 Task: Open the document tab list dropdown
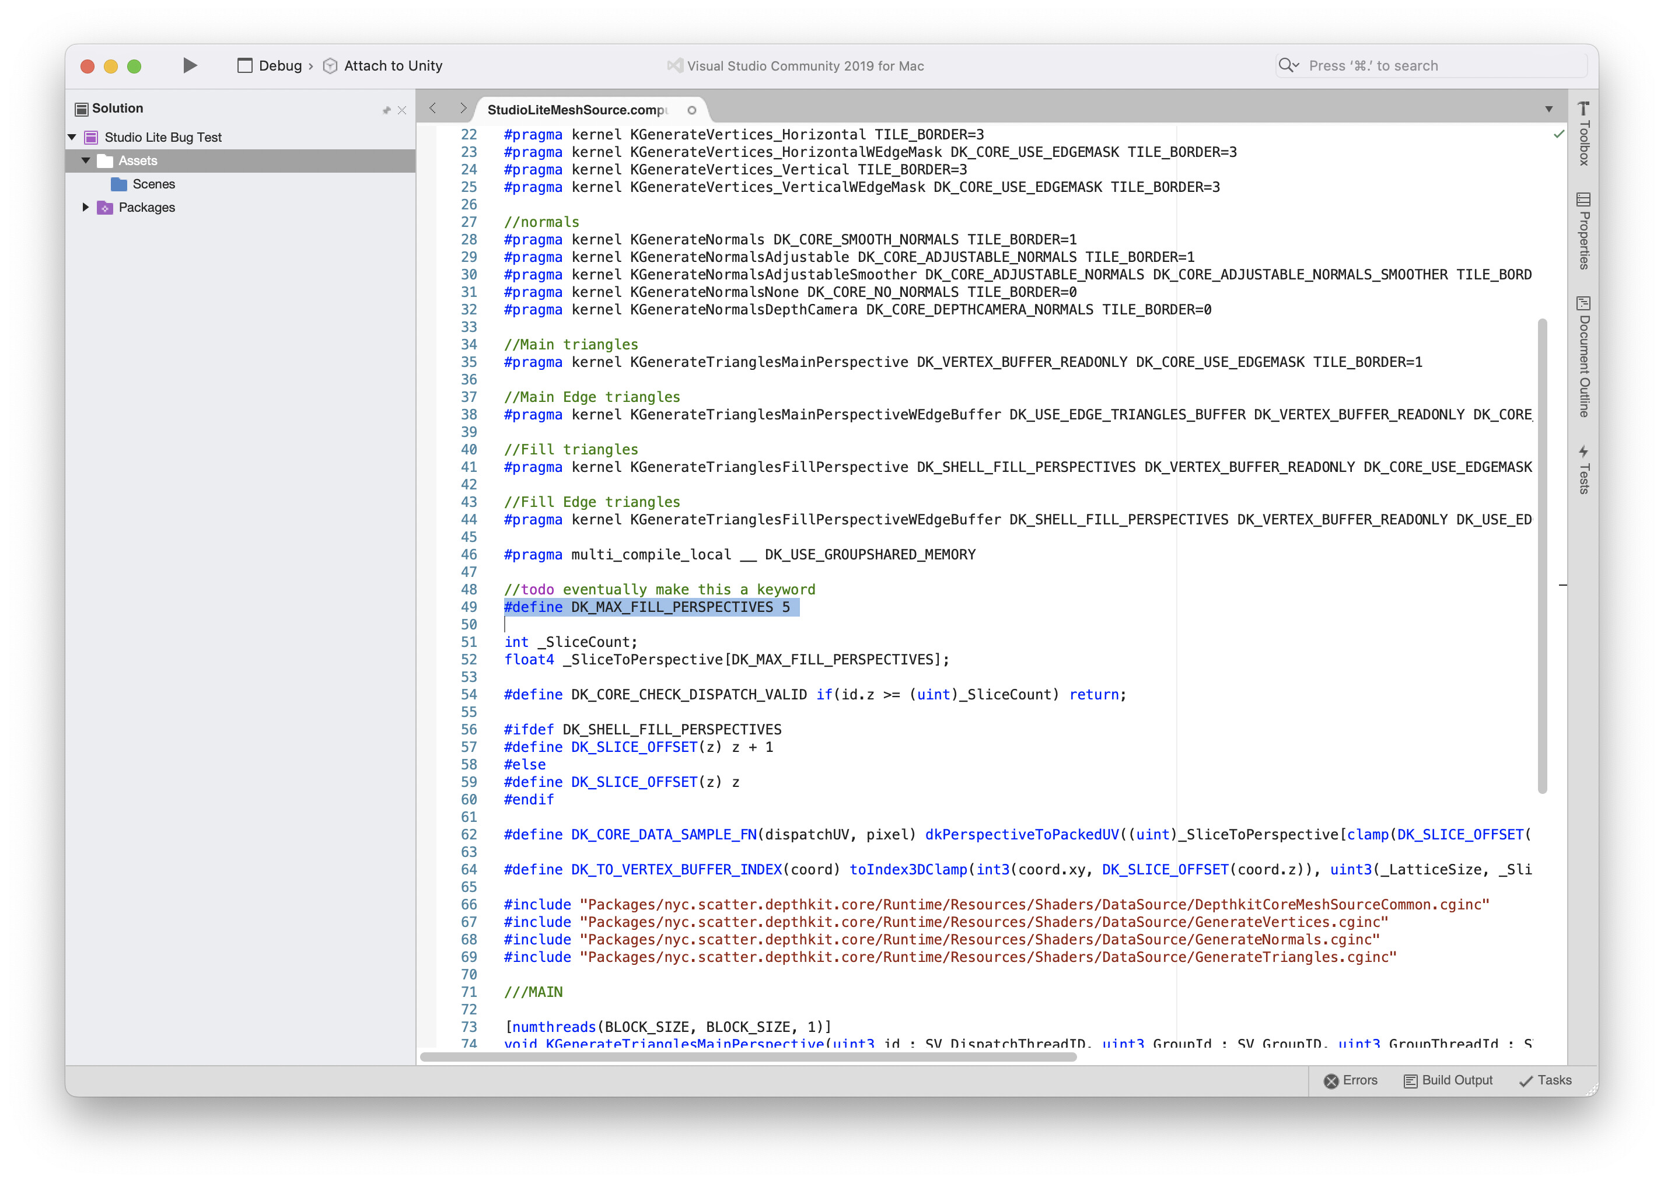point(1548,109)
